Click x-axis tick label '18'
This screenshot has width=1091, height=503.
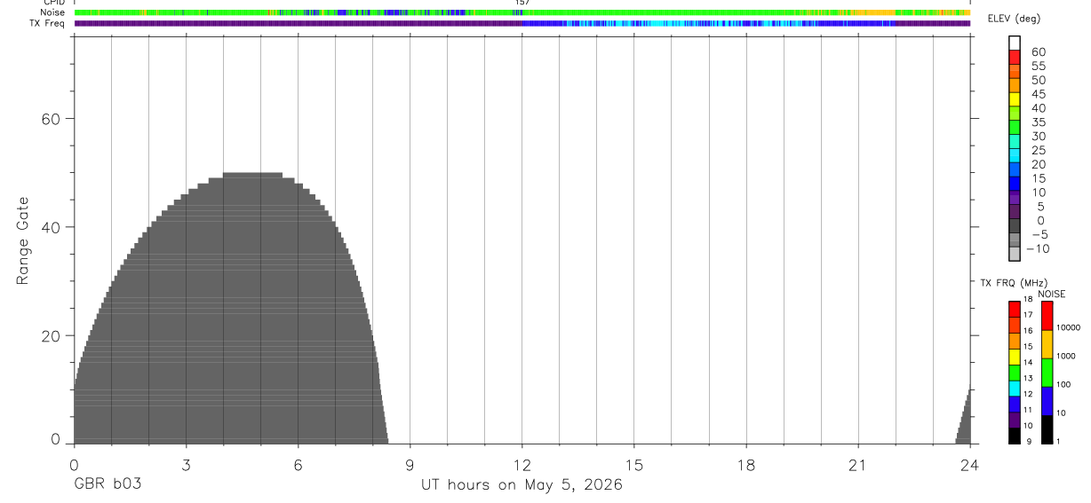click(746, 465)
